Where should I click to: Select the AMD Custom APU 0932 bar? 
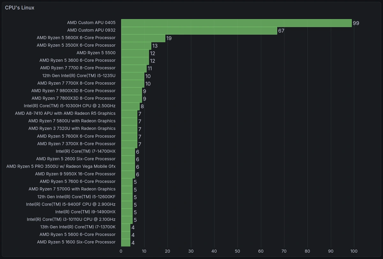(x=199, y=31)
